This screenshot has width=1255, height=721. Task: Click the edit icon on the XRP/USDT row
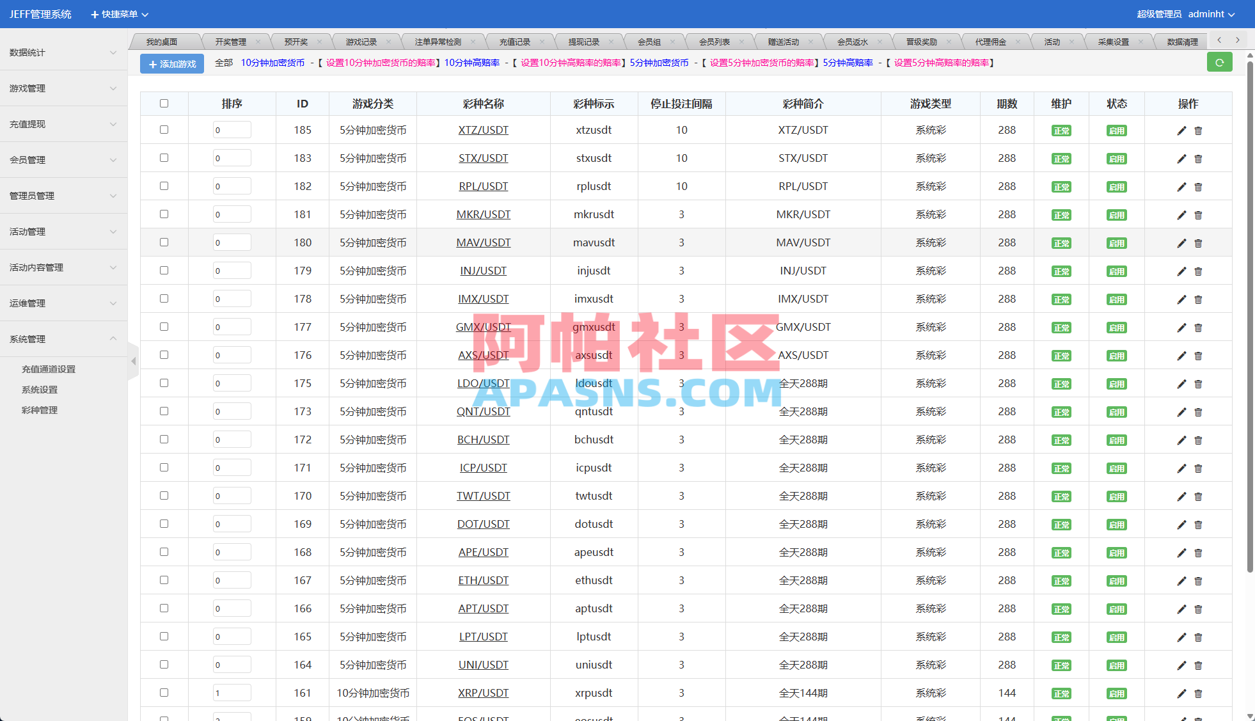(1181, 693)
